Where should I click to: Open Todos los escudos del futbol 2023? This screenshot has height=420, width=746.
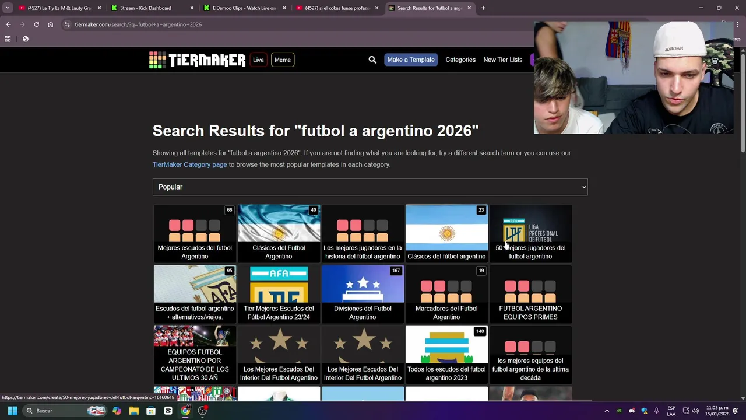pyautogui.click(x=446, y=354)
